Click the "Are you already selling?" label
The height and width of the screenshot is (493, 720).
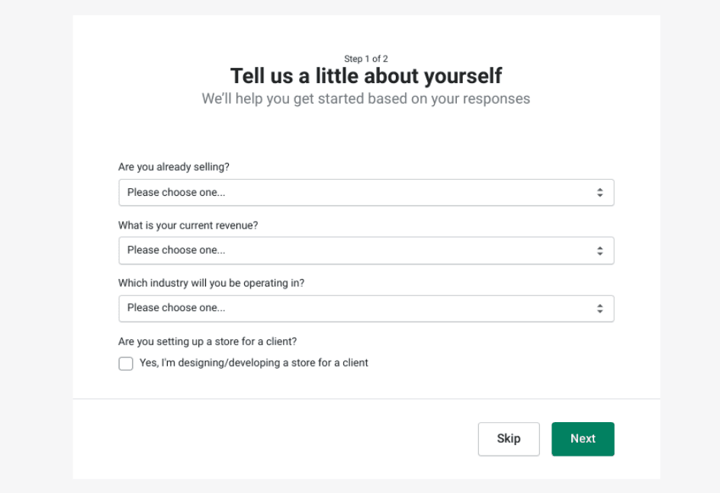point(174,167)
